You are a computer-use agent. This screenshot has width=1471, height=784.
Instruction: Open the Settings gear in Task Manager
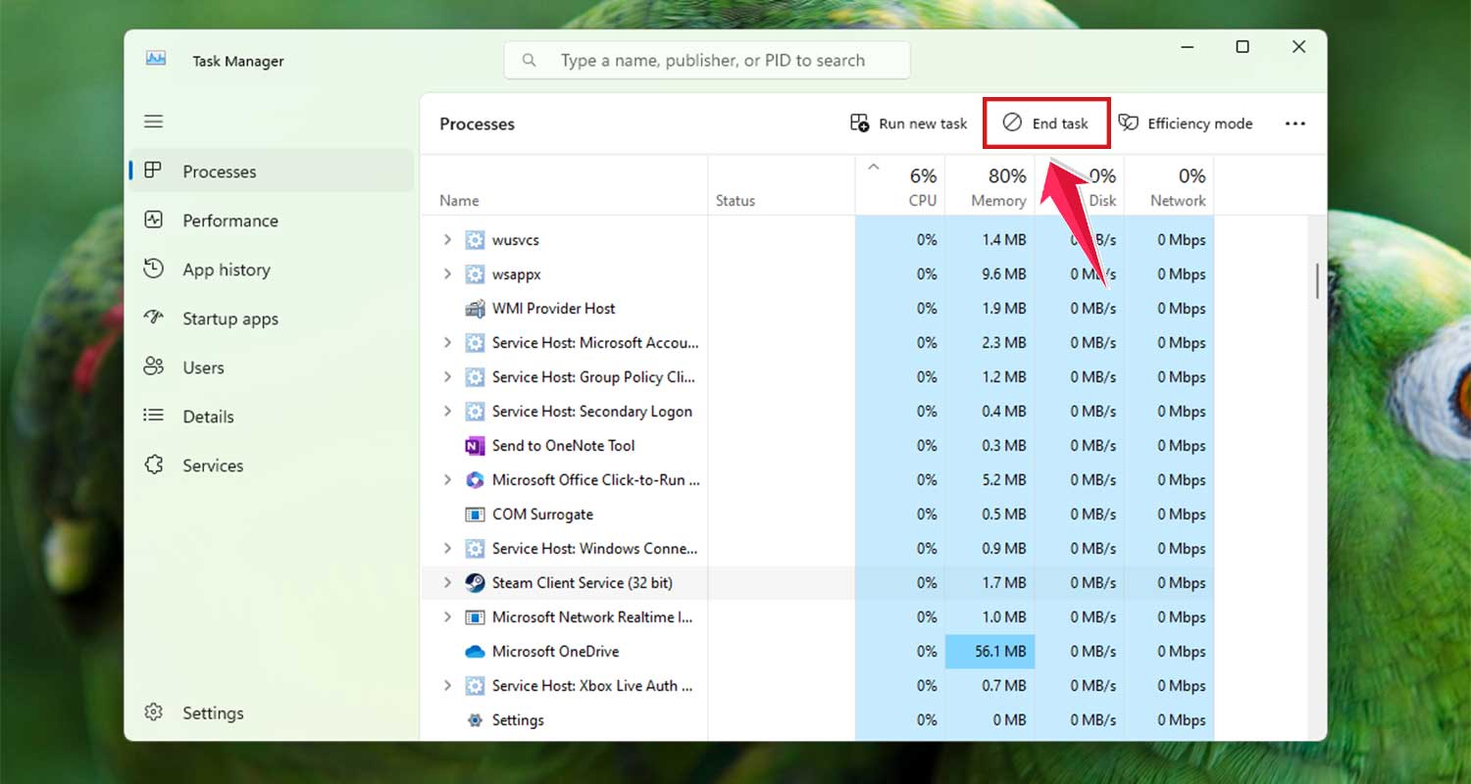coord(155,712)
